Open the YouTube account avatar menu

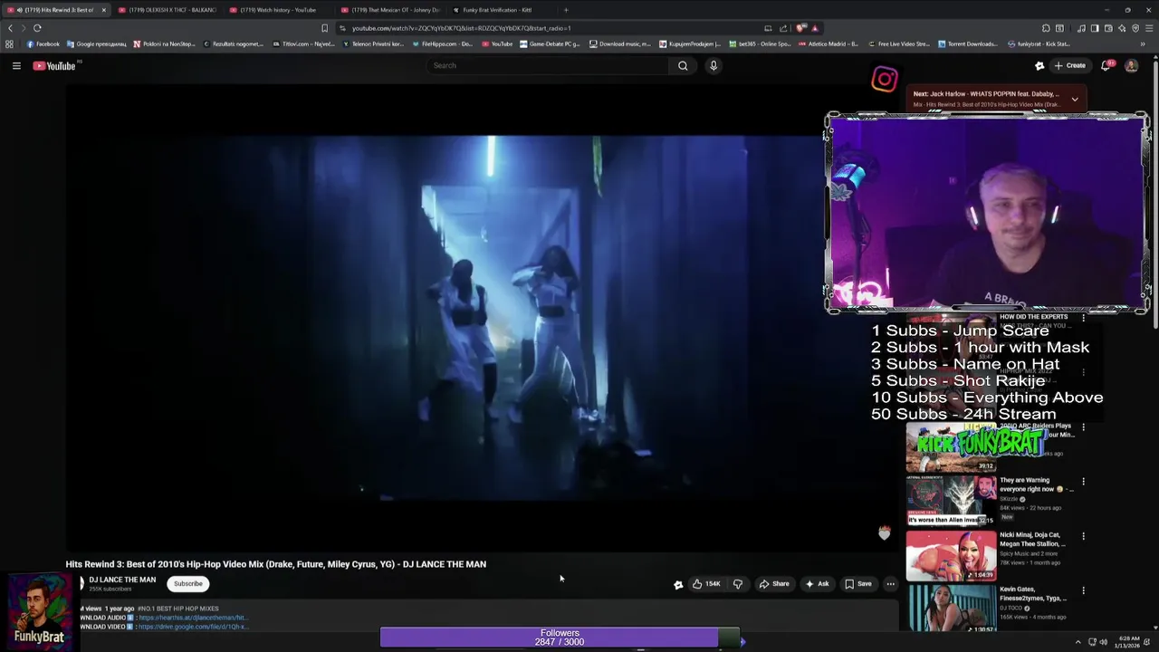click(x=1131, y=65)
